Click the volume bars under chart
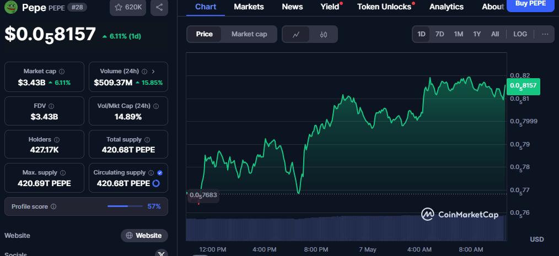 tap(346, 228)
